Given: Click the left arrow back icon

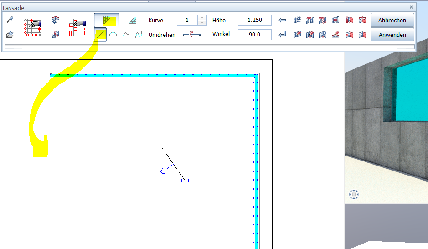Looking at the screenshot, I should coord(283,20).
